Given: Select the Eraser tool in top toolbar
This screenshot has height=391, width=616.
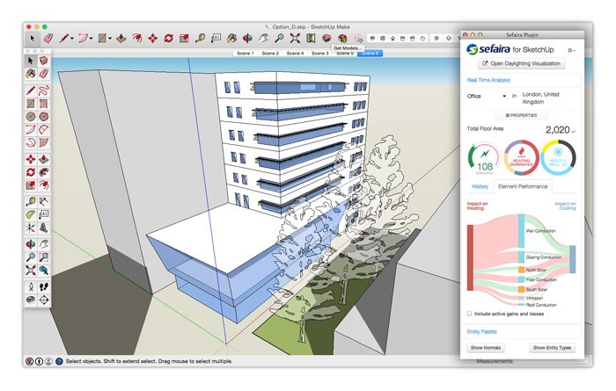Looking at the screenshot, I should (49, 39).
